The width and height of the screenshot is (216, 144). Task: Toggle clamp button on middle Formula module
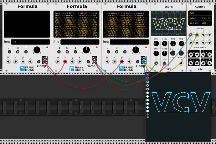pos(88,62)
